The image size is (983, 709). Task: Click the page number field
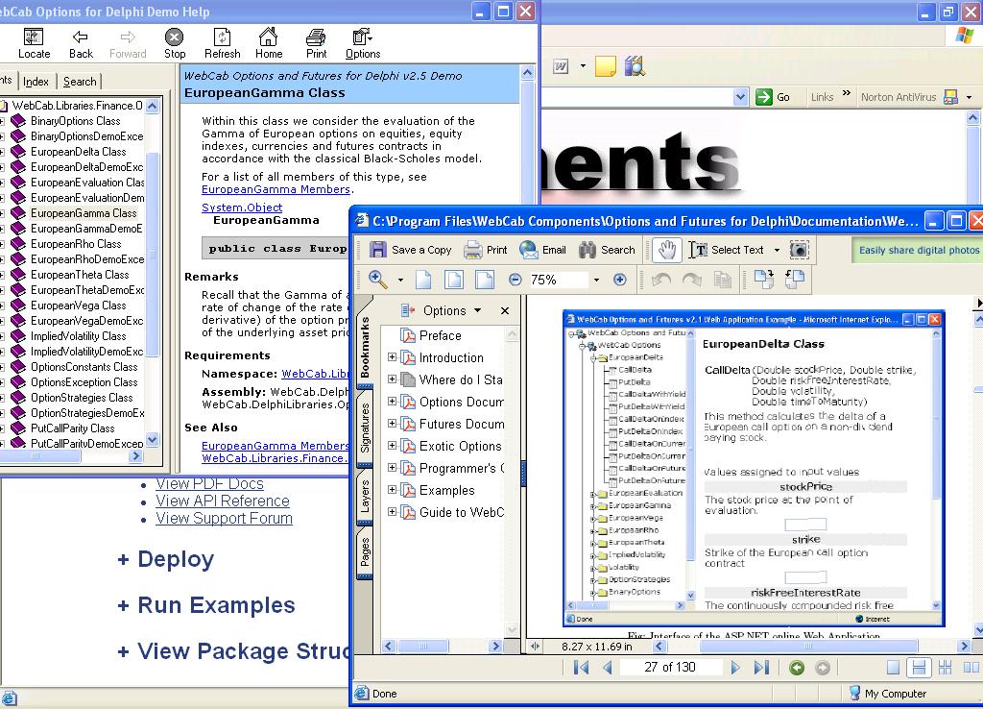tap(669, 668)
